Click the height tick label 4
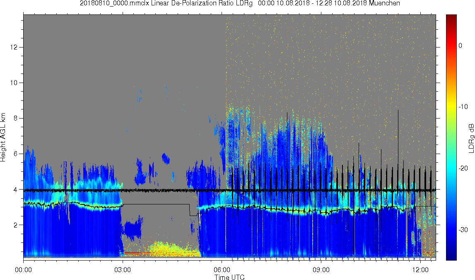 point(16,190)
